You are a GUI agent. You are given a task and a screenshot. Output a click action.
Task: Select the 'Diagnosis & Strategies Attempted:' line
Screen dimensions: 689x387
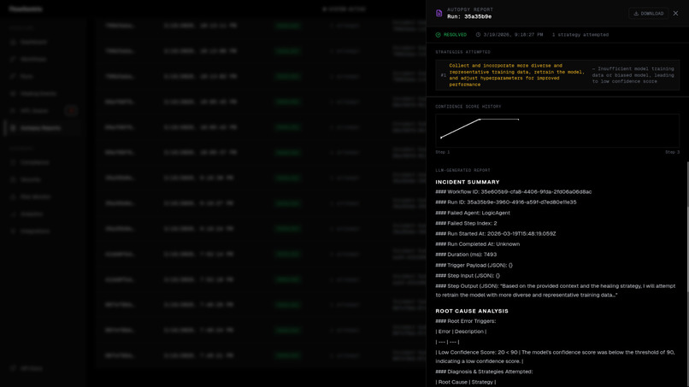484,372
